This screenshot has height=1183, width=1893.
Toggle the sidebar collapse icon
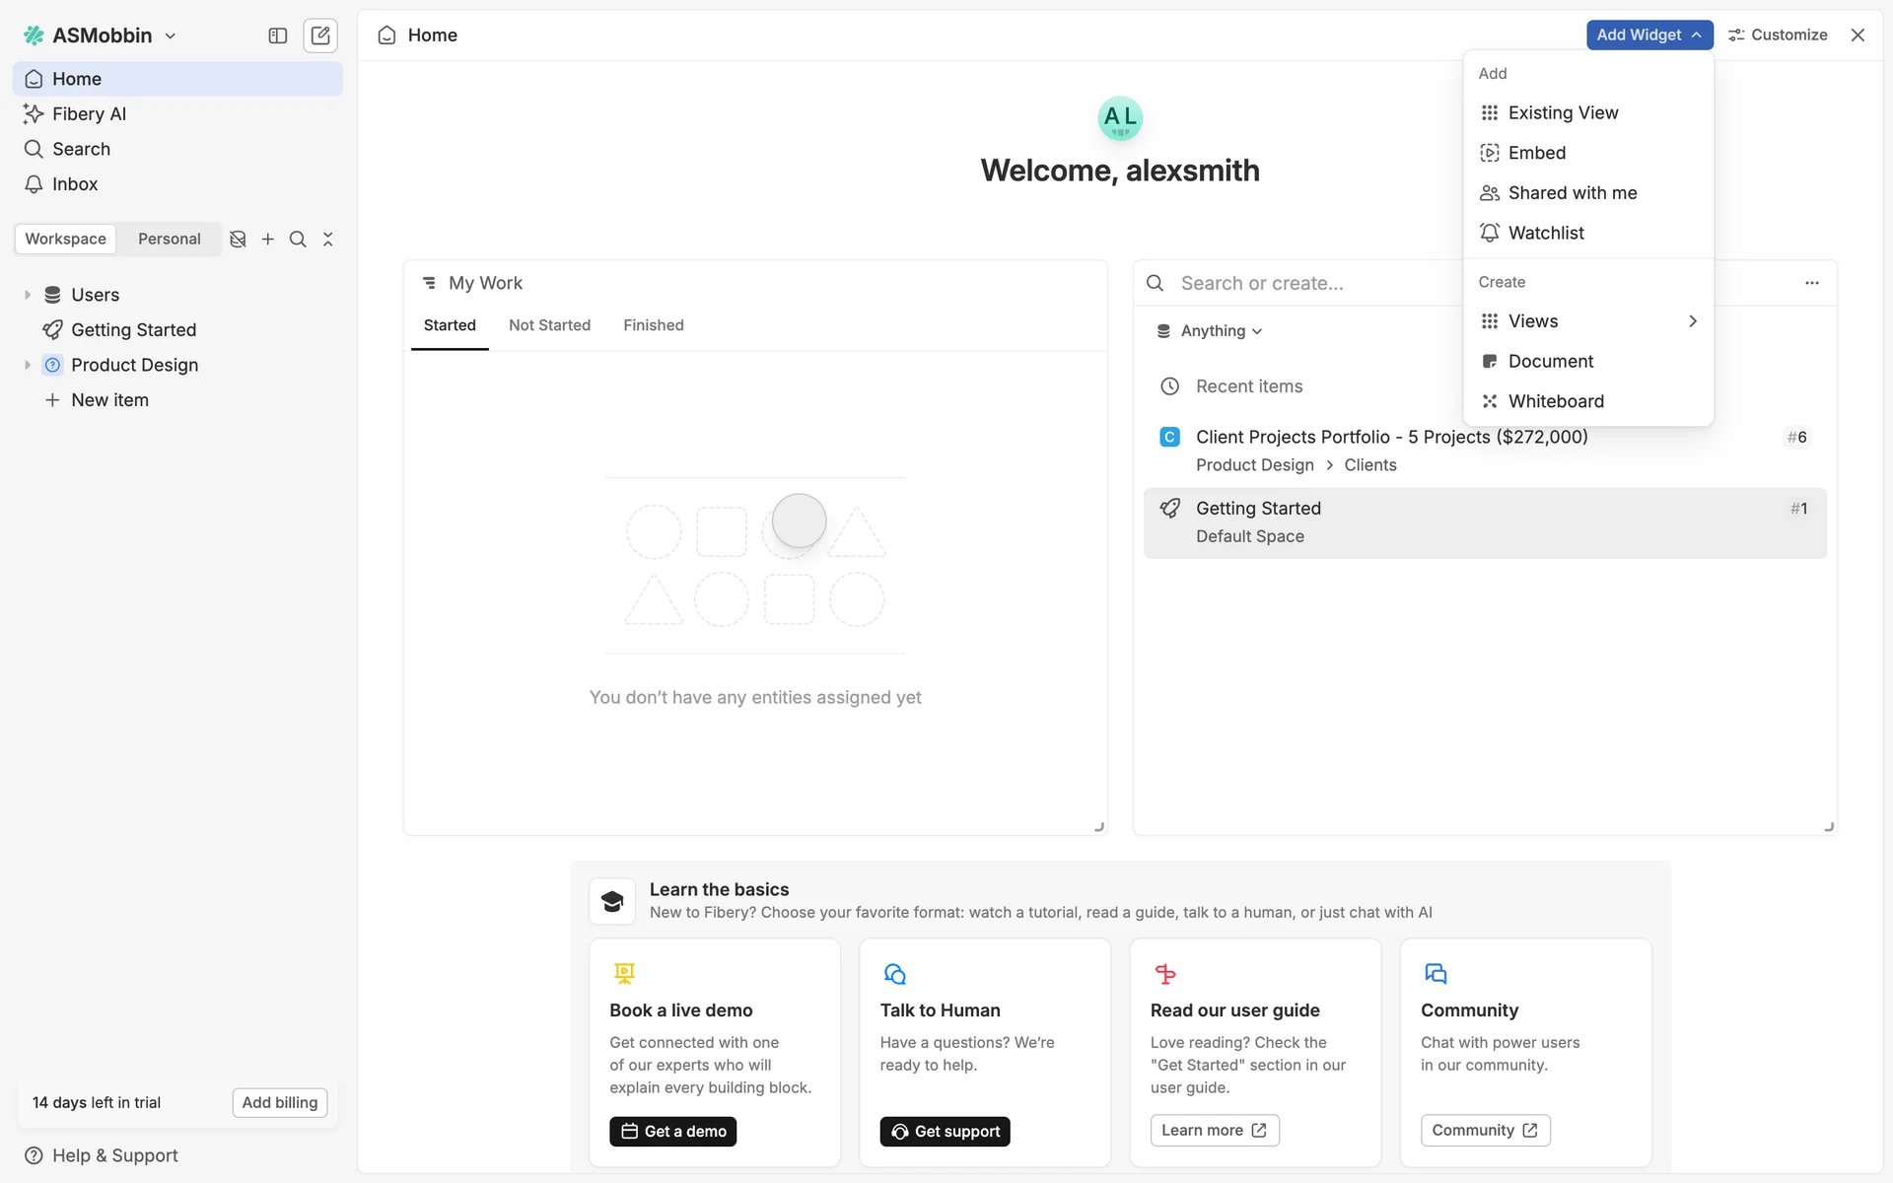point(278,35)
